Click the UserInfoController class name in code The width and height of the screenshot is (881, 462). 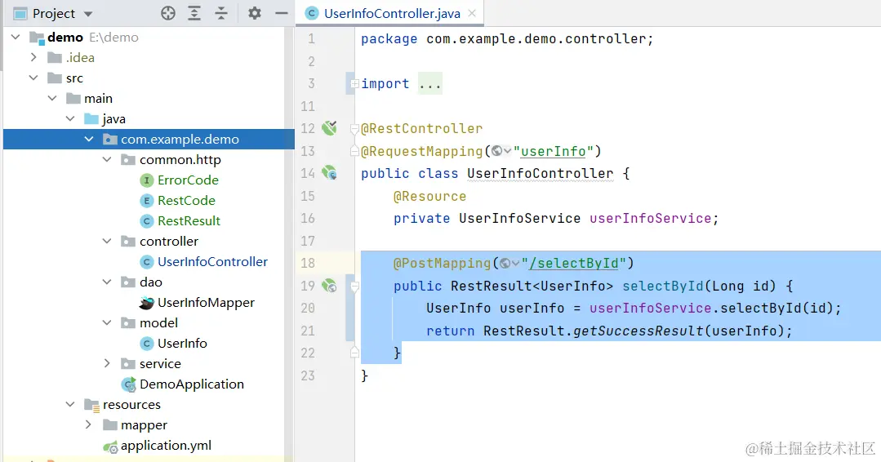click(x=540, y=174)
